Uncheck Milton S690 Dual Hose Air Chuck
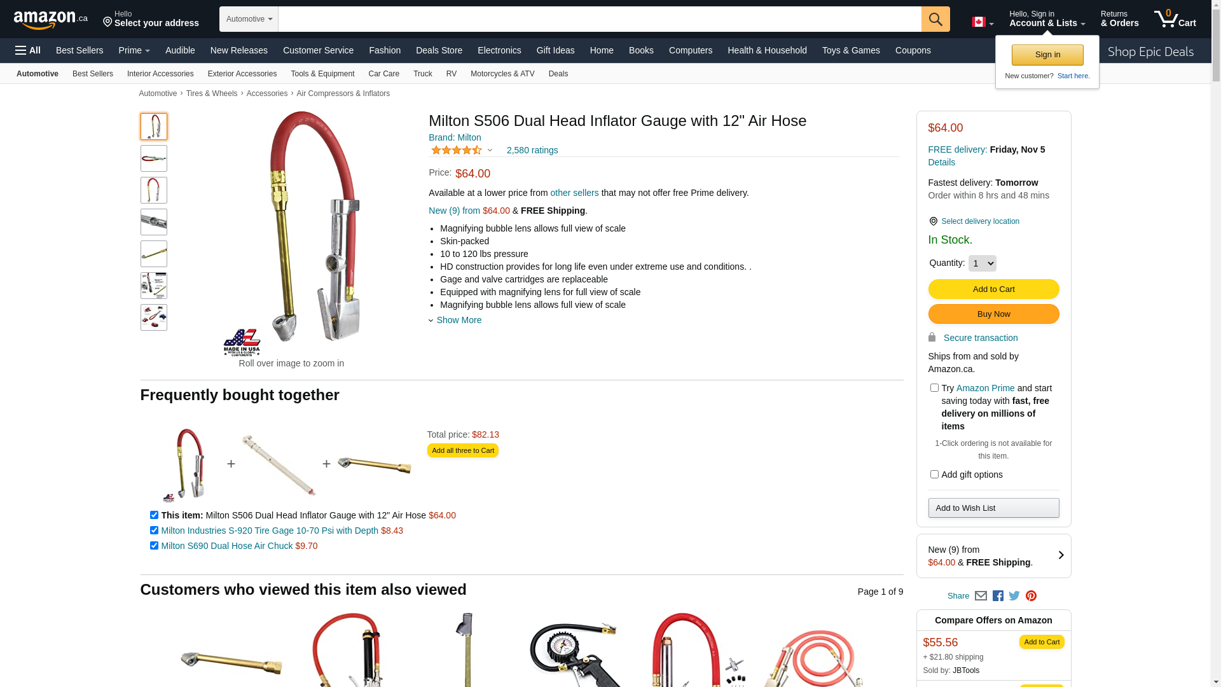 (x=154, y=546)
